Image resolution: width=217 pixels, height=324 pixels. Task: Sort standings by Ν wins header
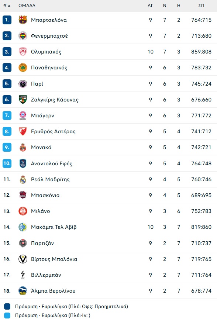[x=165, y=6]
